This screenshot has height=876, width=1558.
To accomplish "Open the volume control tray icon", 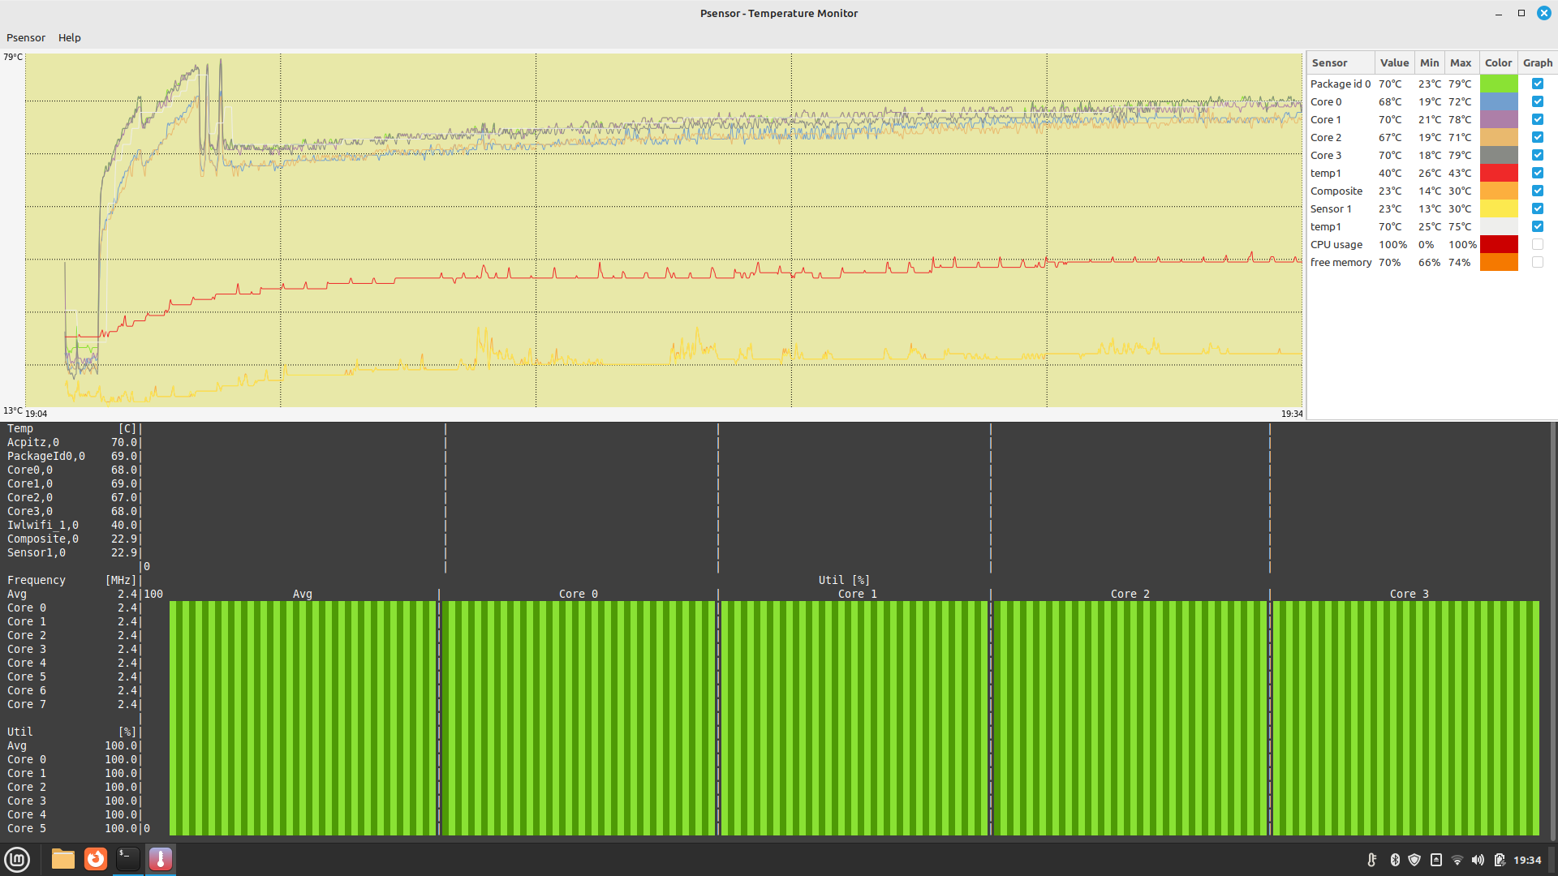I will 1478,860.
